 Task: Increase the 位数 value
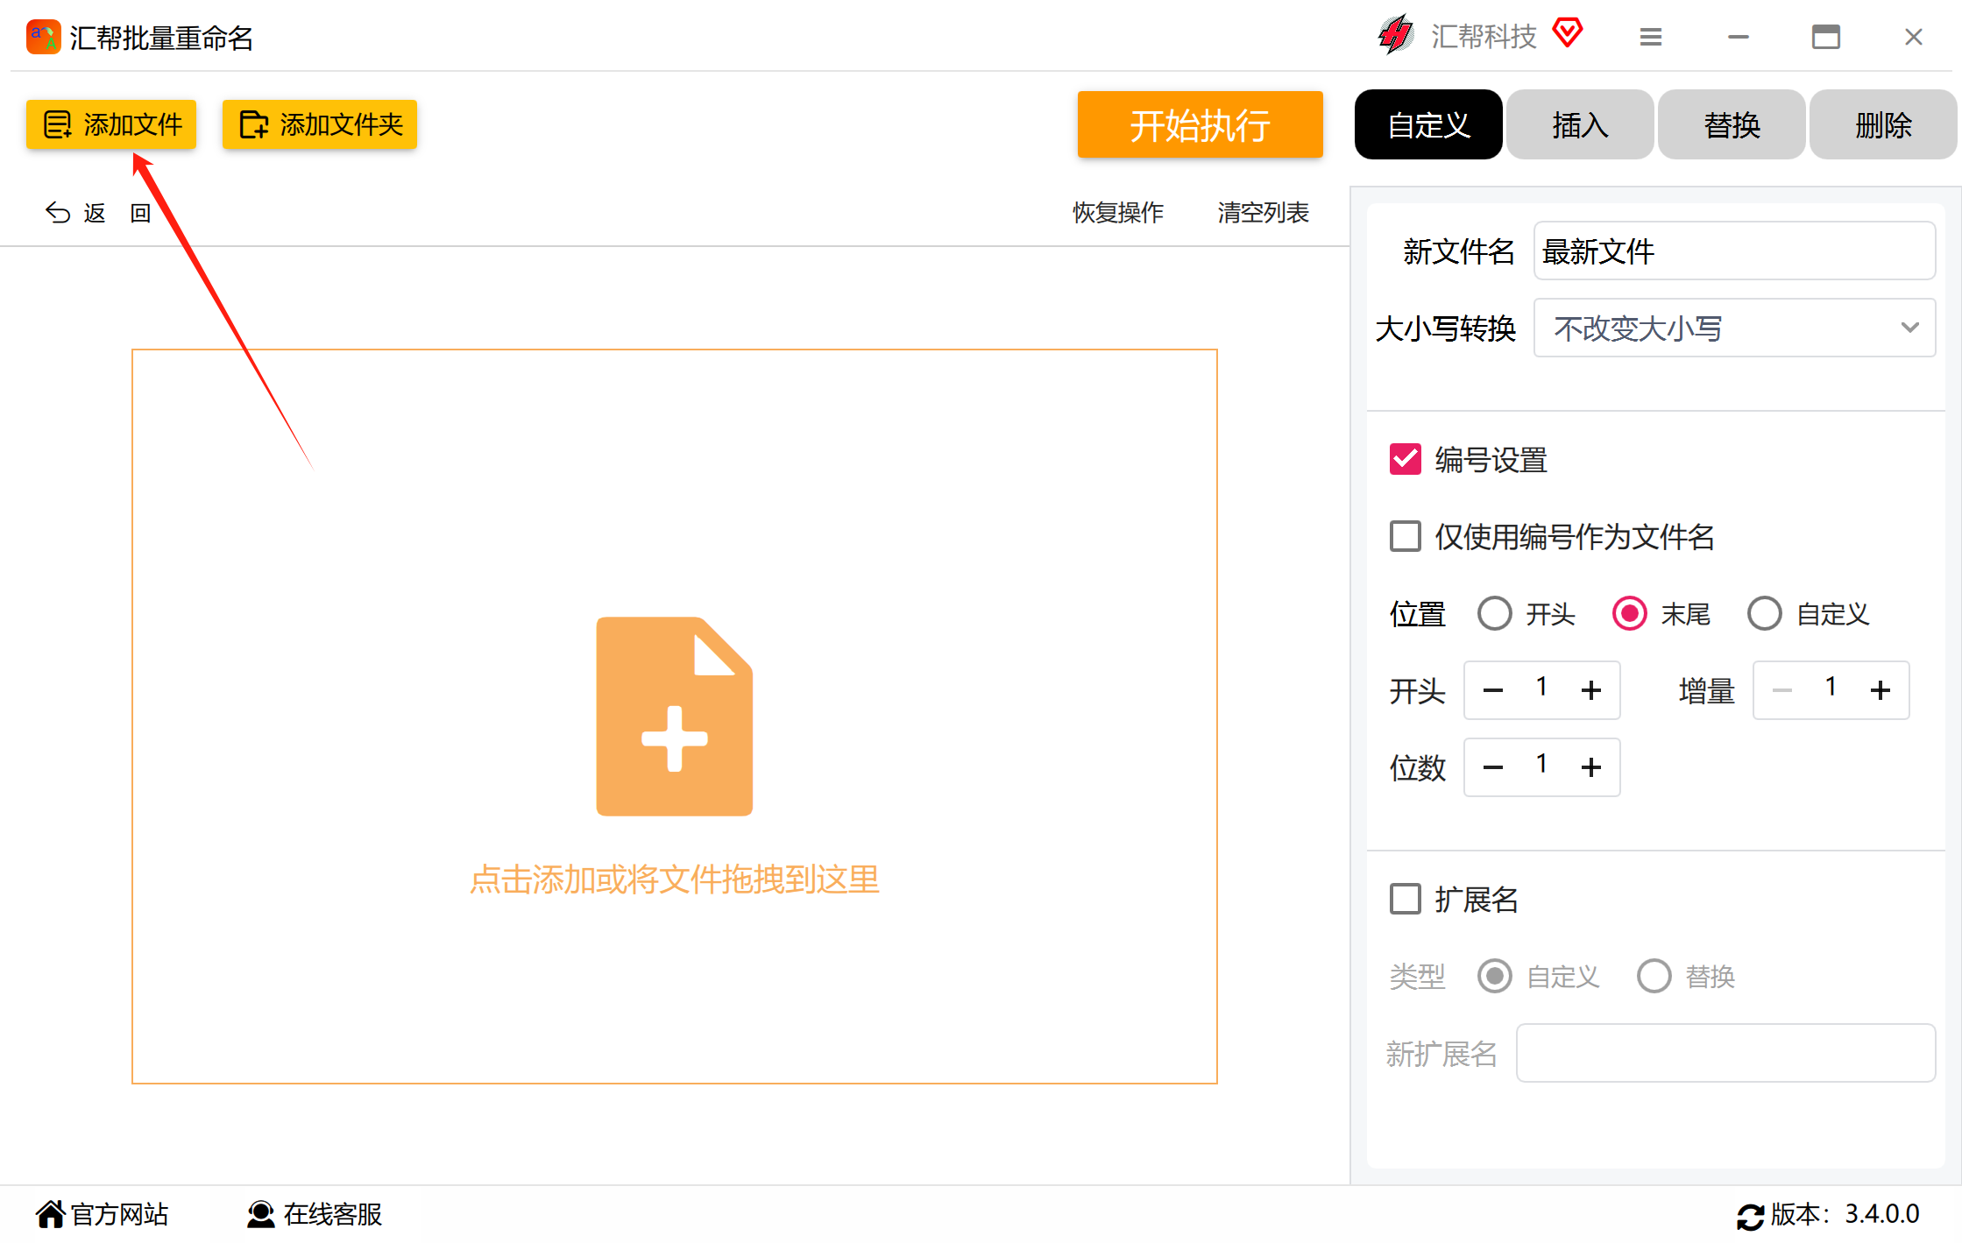pos(1591,767)
